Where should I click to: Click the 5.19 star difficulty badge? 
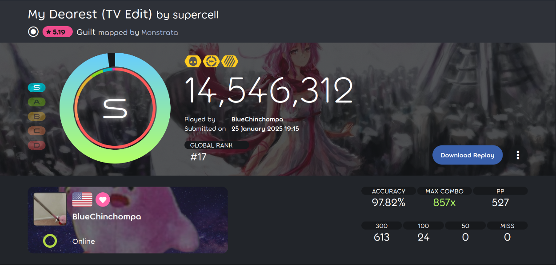point(57,32)
